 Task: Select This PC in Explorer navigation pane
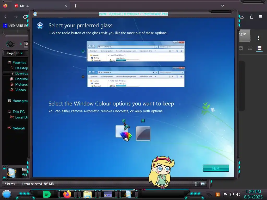point(19,112)
